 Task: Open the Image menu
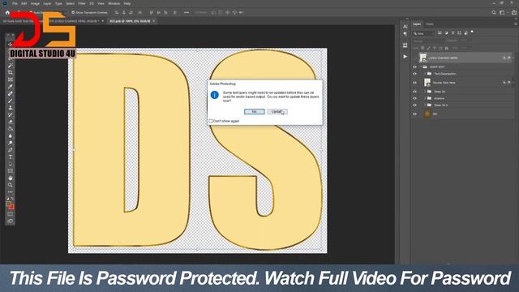pos(35,3)
